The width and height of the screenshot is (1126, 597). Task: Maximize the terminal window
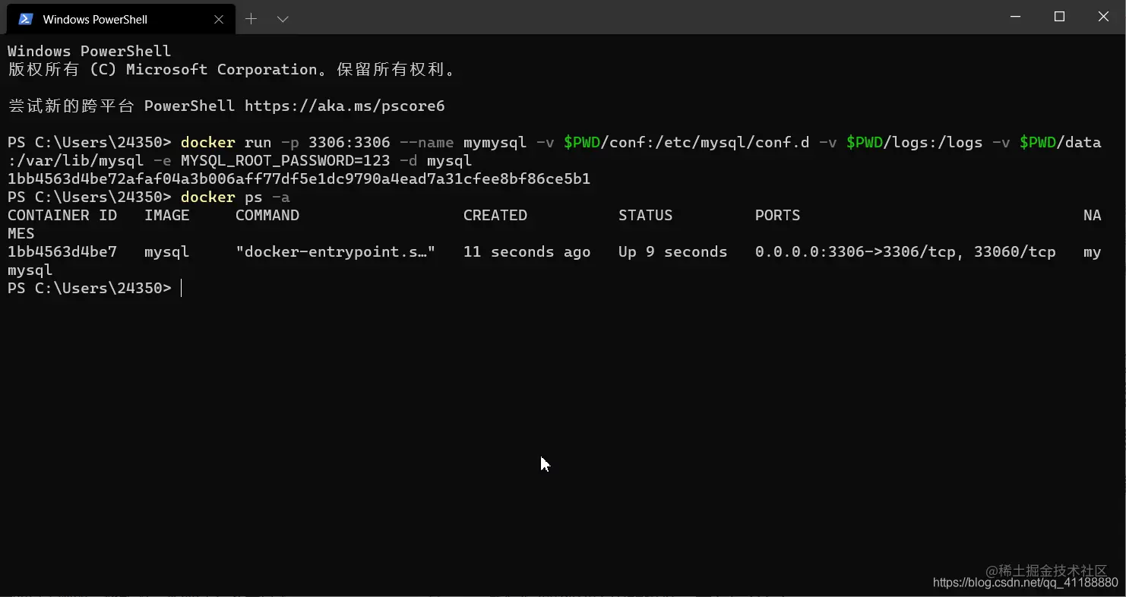coord(1059,17)
